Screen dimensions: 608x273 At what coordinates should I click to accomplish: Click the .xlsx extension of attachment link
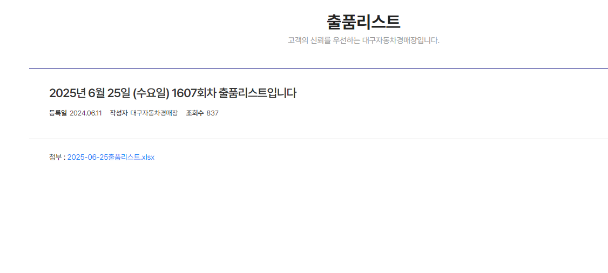click(x=147, y=157)
